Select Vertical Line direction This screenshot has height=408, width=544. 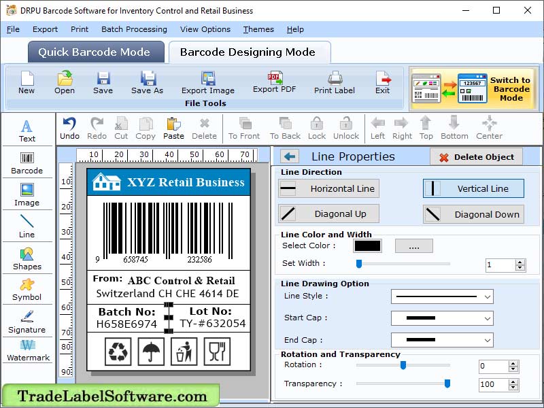click(473, 188)
